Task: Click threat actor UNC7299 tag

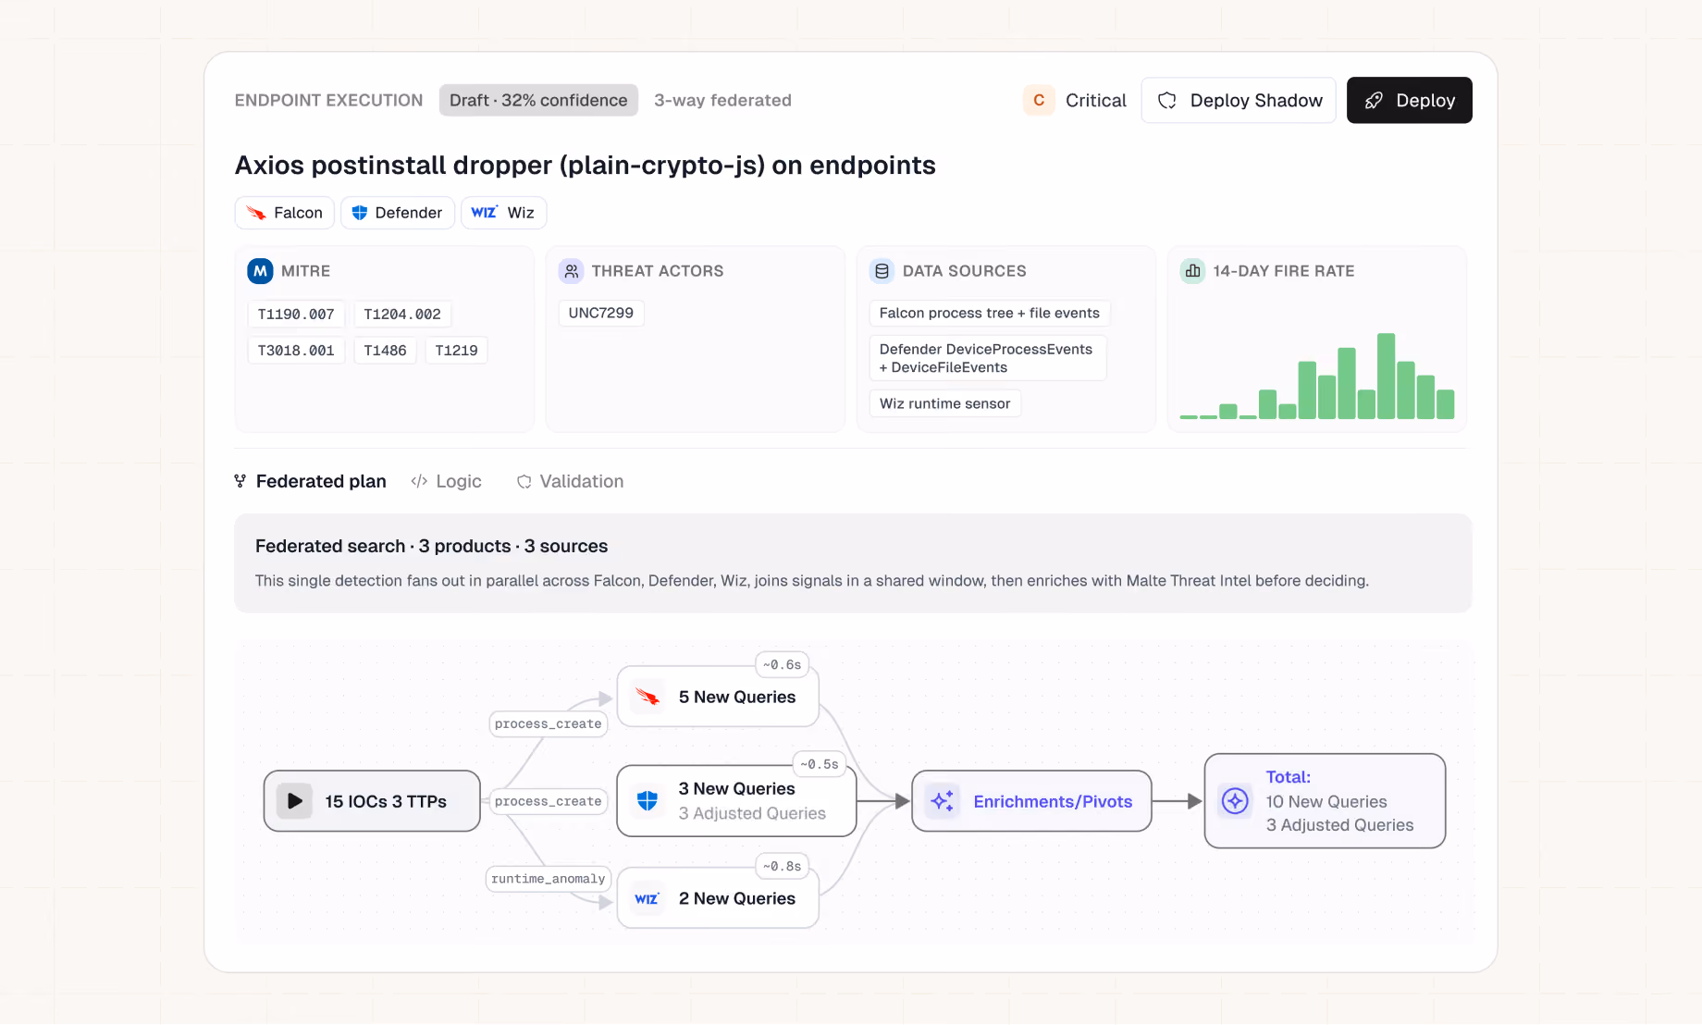Action: (x=601, y=314)
